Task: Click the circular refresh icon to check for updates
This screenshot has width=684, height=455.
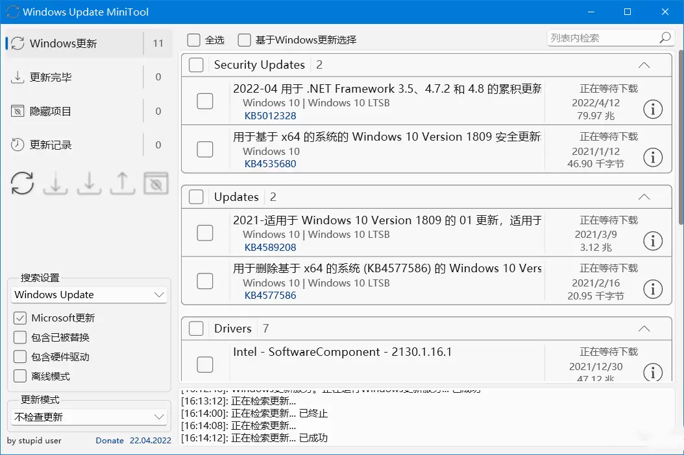Action: click(22, 183)
